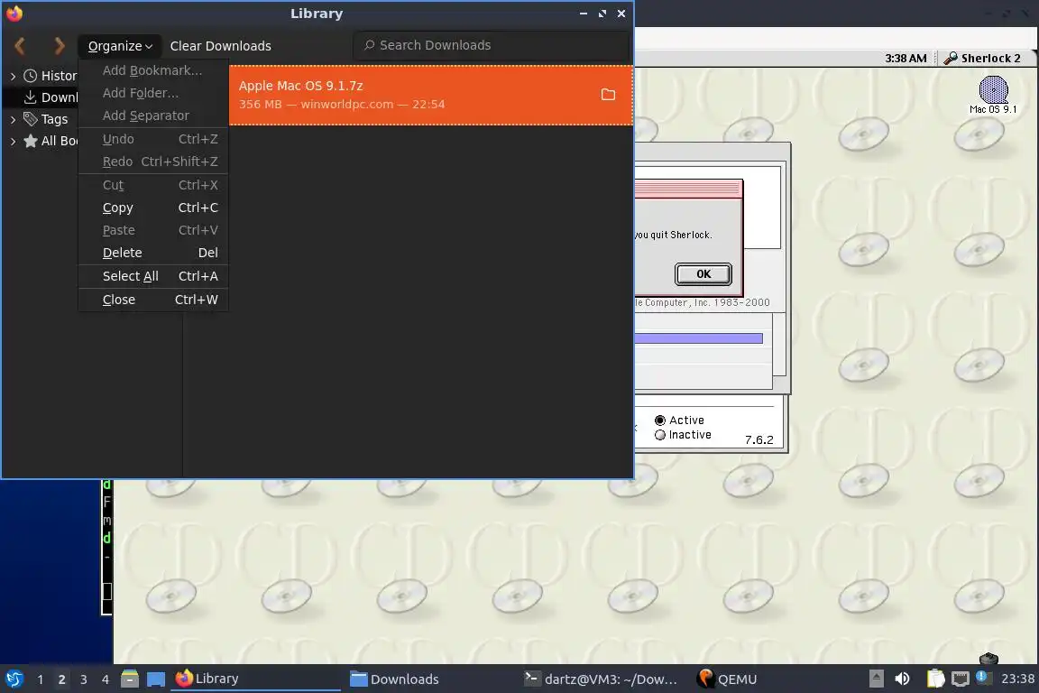The image size is (1039, 693).
Task: Go forward with the Library forward arrow
Action: click(x=59, y=46)
